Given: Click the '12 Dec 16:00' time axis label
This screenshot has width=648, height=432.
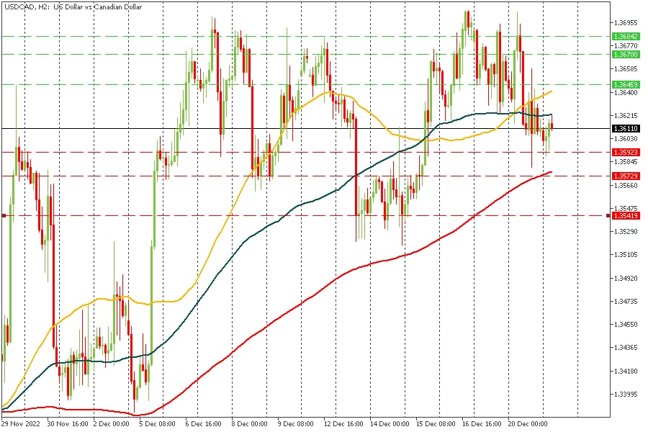Looking at the screenshot, I should click(343, 424).
